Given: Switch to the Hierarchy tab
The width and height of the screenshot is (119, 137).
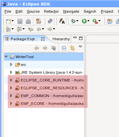Looking at the screenshot, I should [x=61, y=39].
